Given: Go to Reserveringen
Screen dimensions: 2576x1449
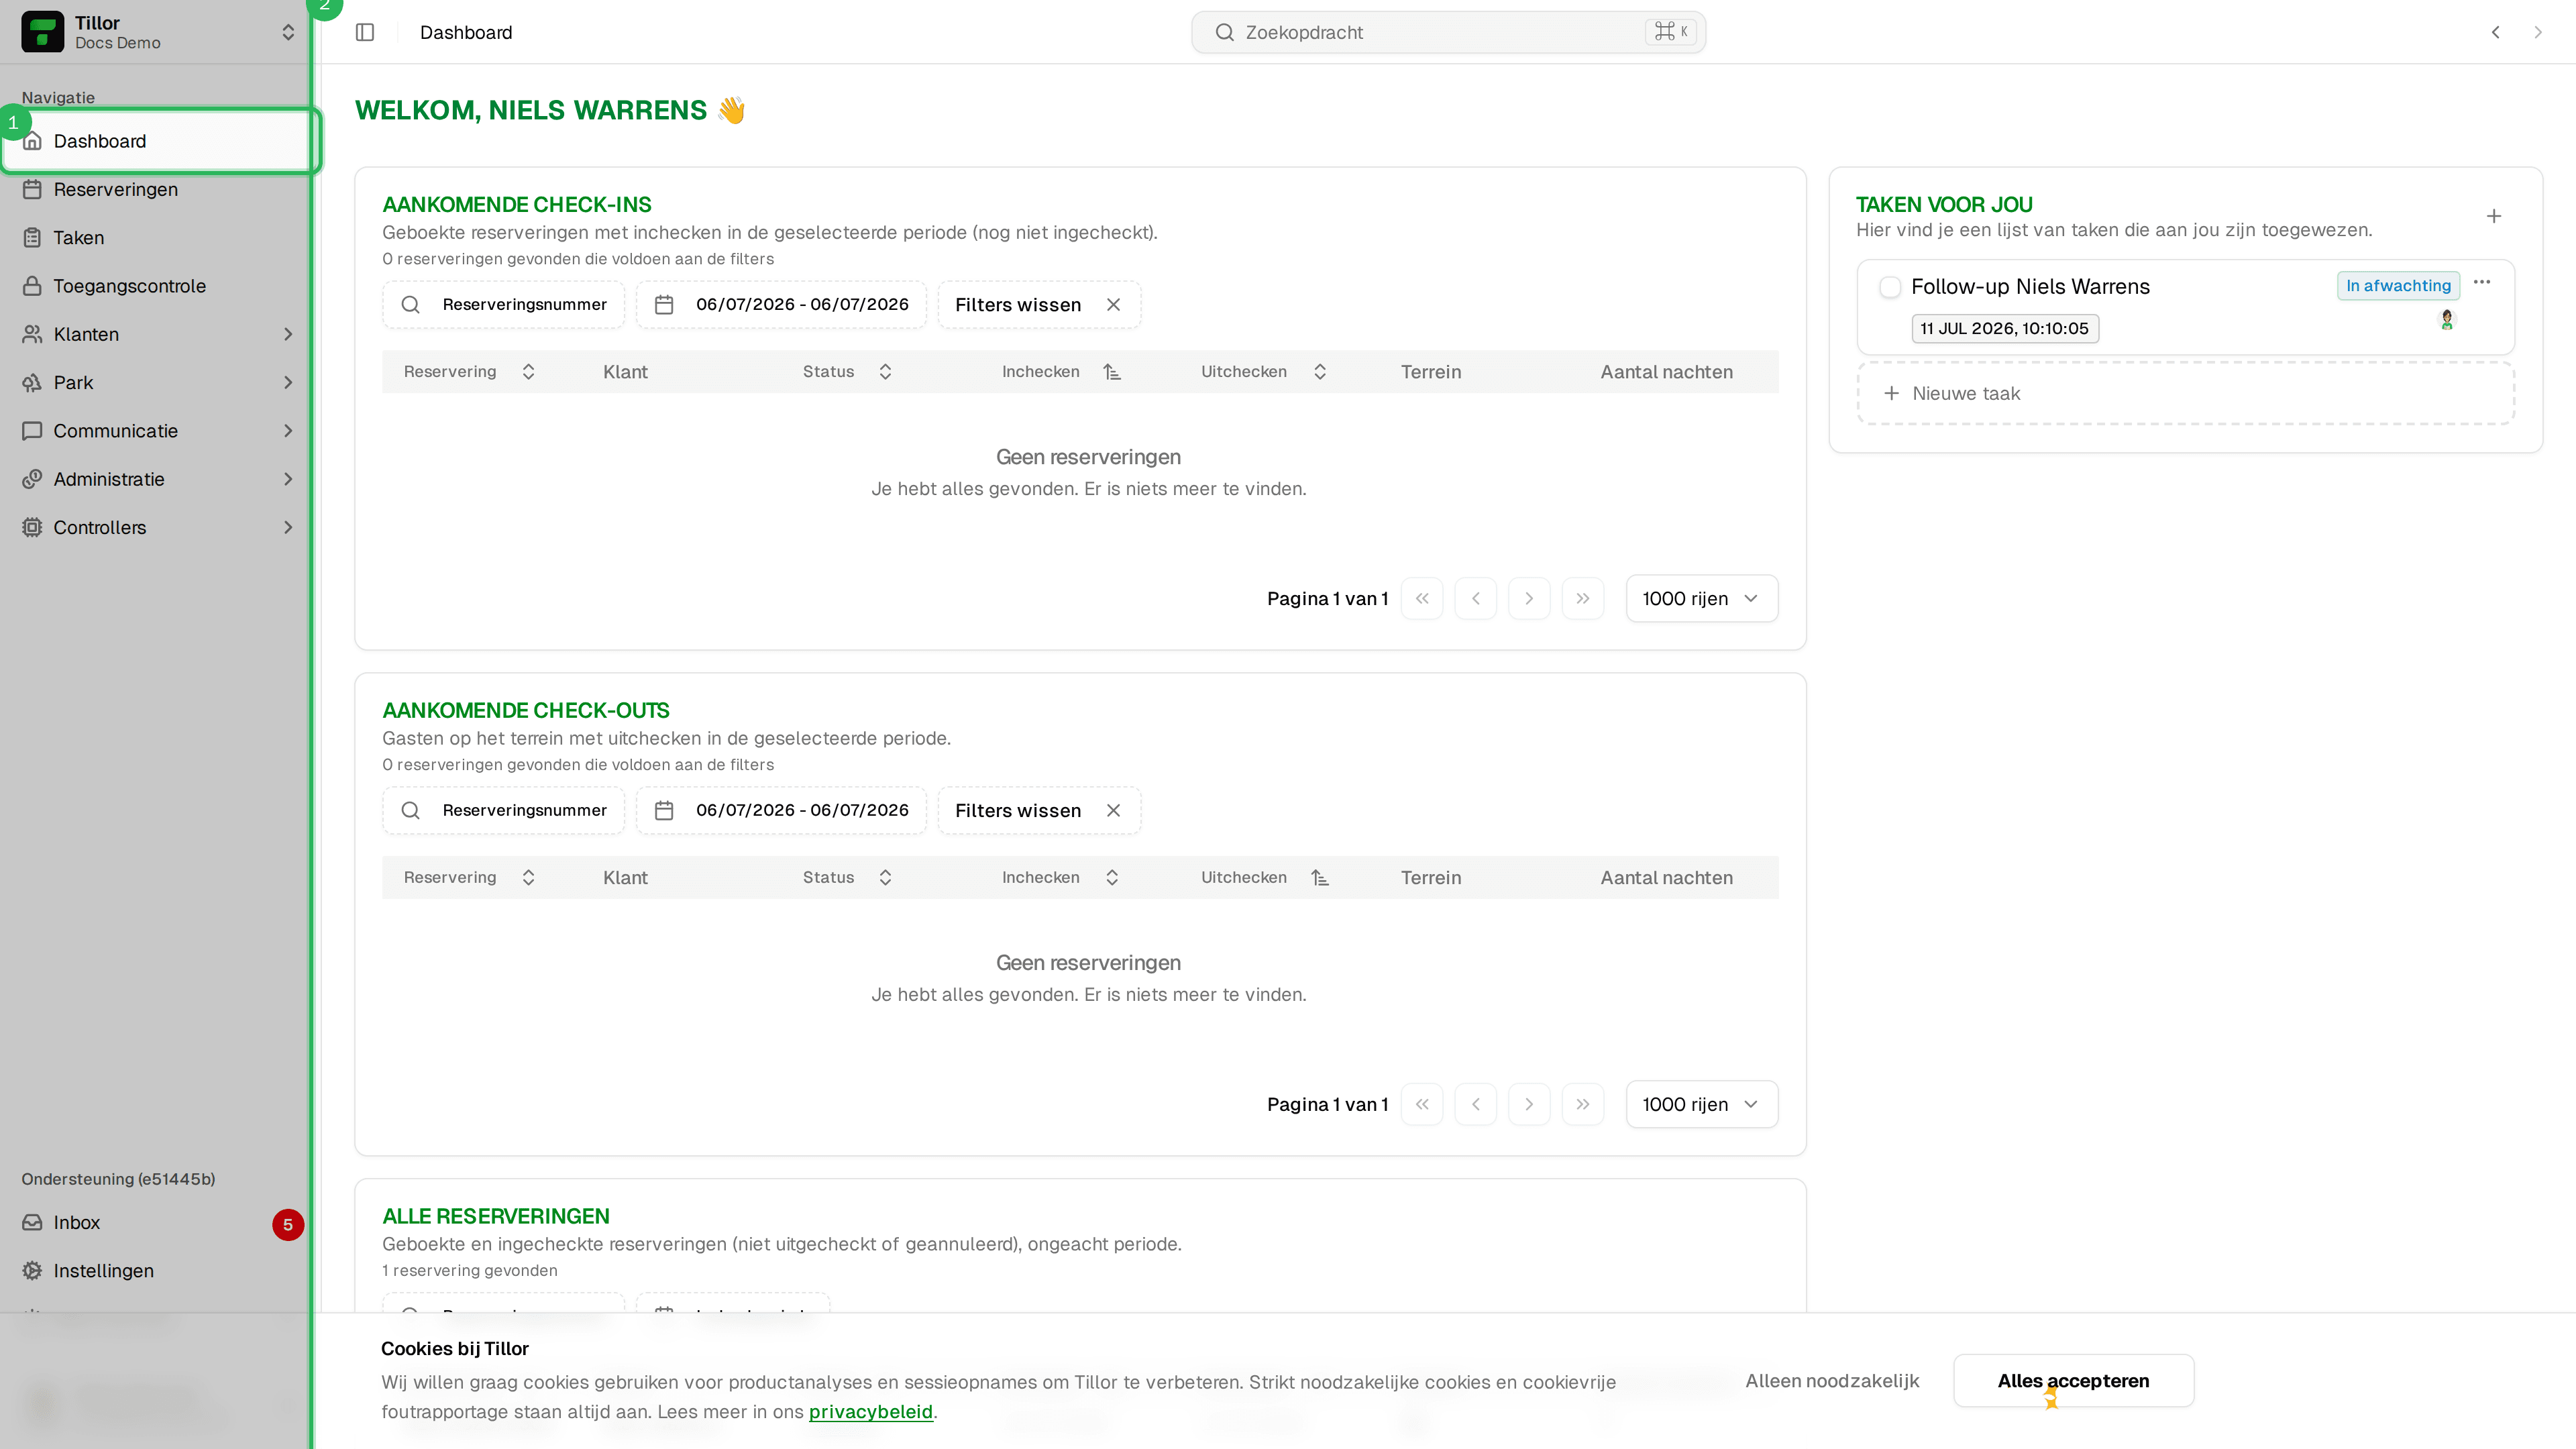Looking at the screenshot, I should pyautogui.click(x=158, y=189).
